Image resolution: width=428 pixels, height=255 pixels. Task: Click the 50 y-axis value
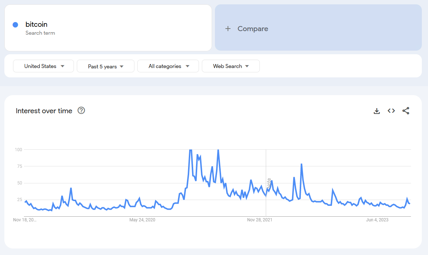(x=19, y=183)
